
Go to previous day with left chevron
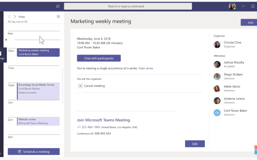pyautogui.click(x=9, y=17)
